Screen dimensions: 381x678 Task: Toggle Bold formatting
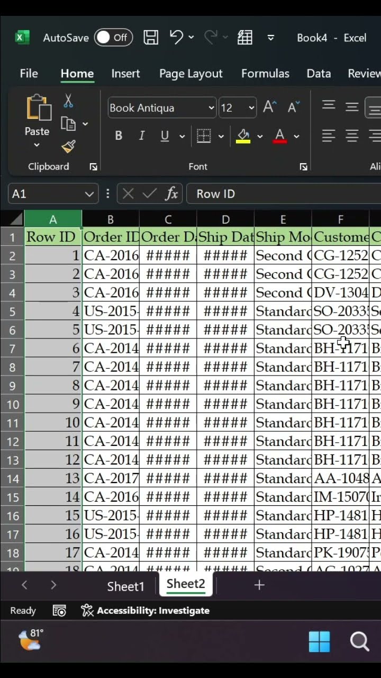tap(119, 136)
